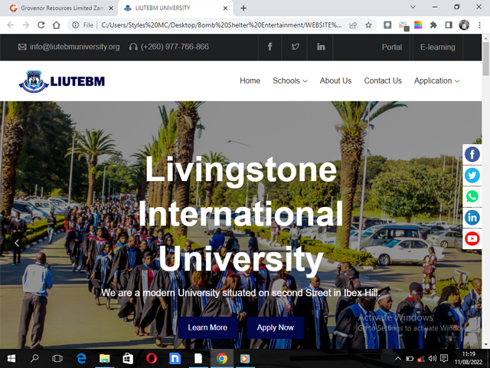Open Chrome three-dot menu
Viewport: 490px width, 368px height.
479,25
